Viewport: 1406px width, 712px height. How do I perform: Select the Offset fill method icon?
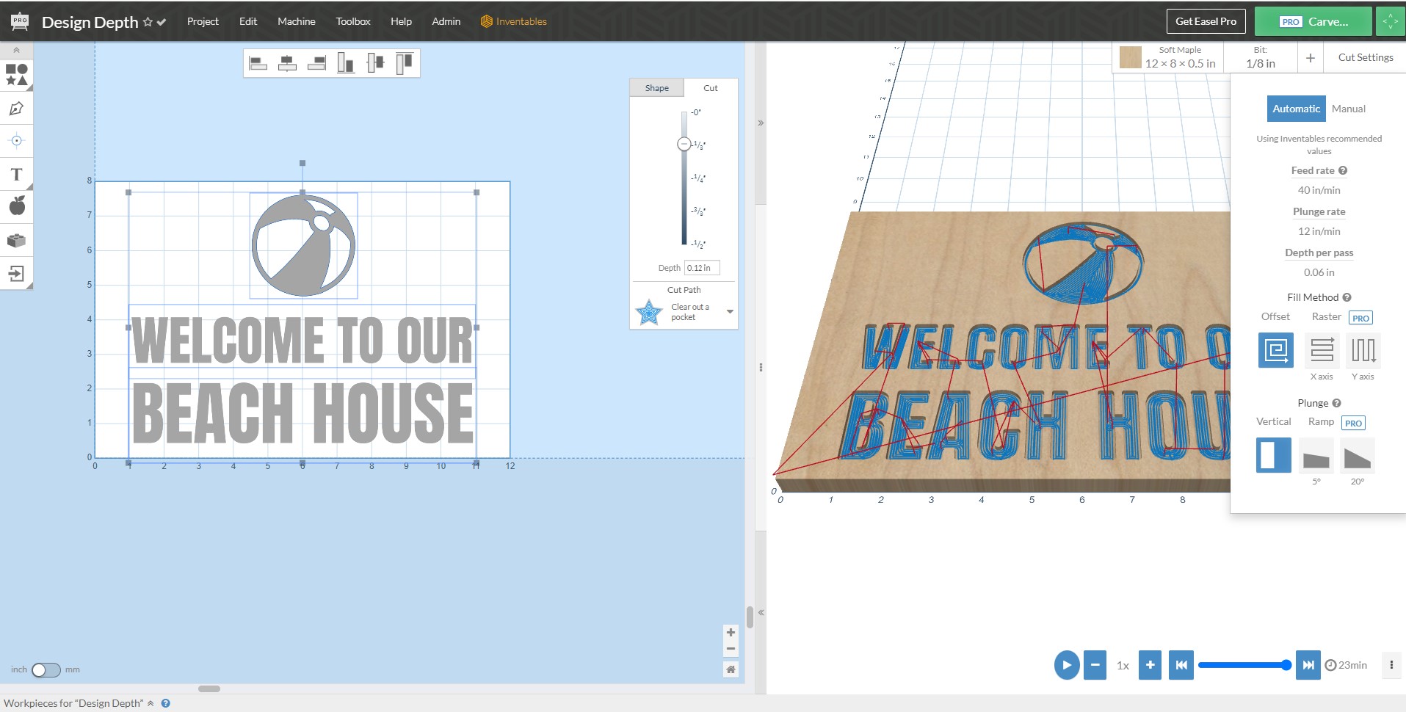tap(1275, 350)
